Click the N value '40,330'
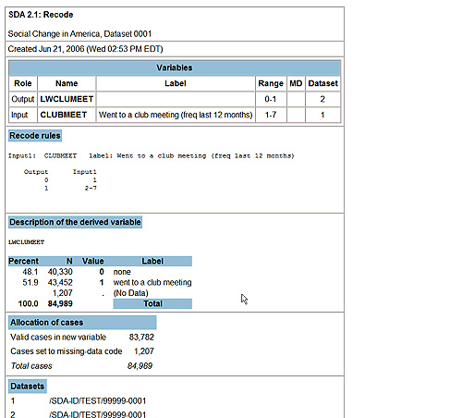The image size is (462, 418). 60,272
